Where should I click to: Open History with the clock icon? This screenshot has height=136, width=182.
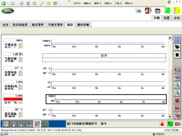pyautogui.click(x=55, y=3)
